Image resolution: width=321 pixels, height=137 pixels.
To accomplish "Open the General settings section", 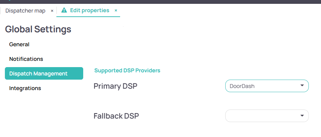I will [19, 45].
